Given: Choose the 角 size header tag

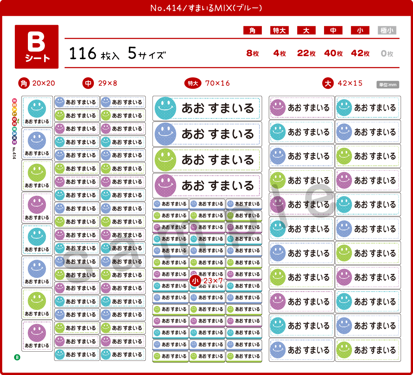Looking at the screenshot, I should point(253,31).
